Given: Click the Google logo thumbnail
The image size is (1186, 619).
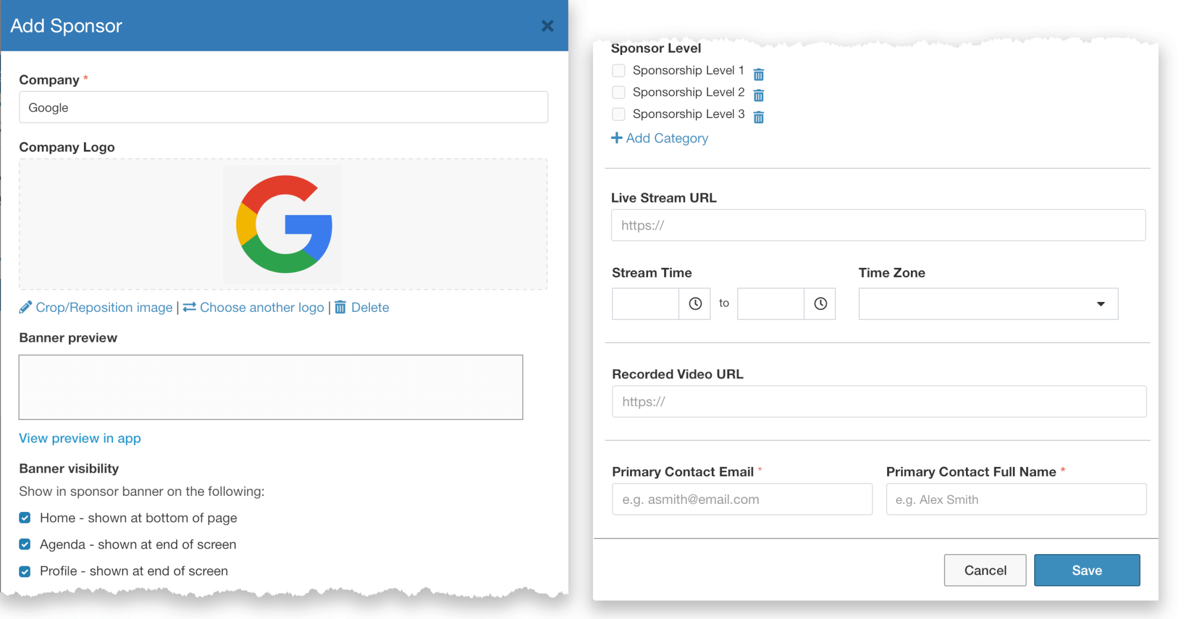Looking at the screenshot, I should point(283,224).
